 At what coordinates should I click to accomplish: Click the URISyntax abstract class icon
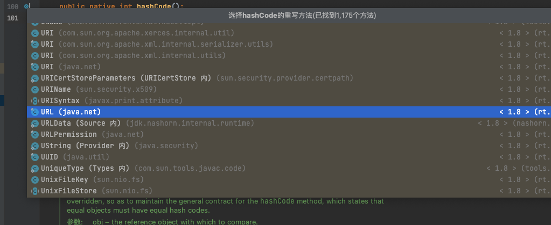click(x=34, y=100)
